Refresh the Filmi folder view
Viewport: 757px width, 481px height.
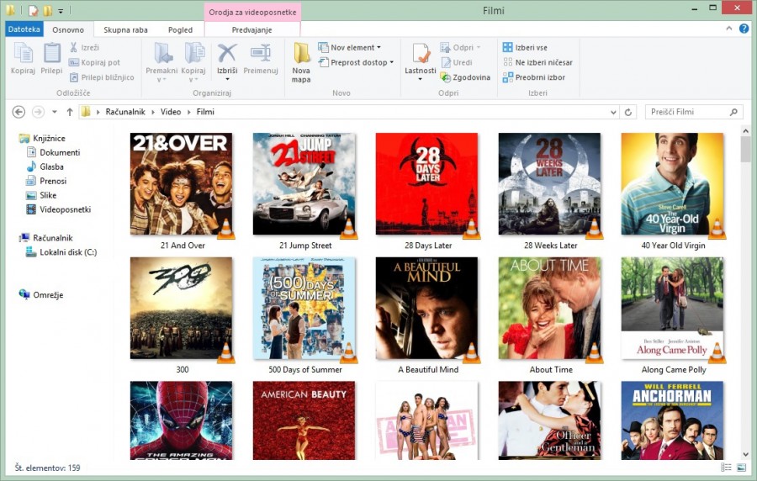[628, 112]
